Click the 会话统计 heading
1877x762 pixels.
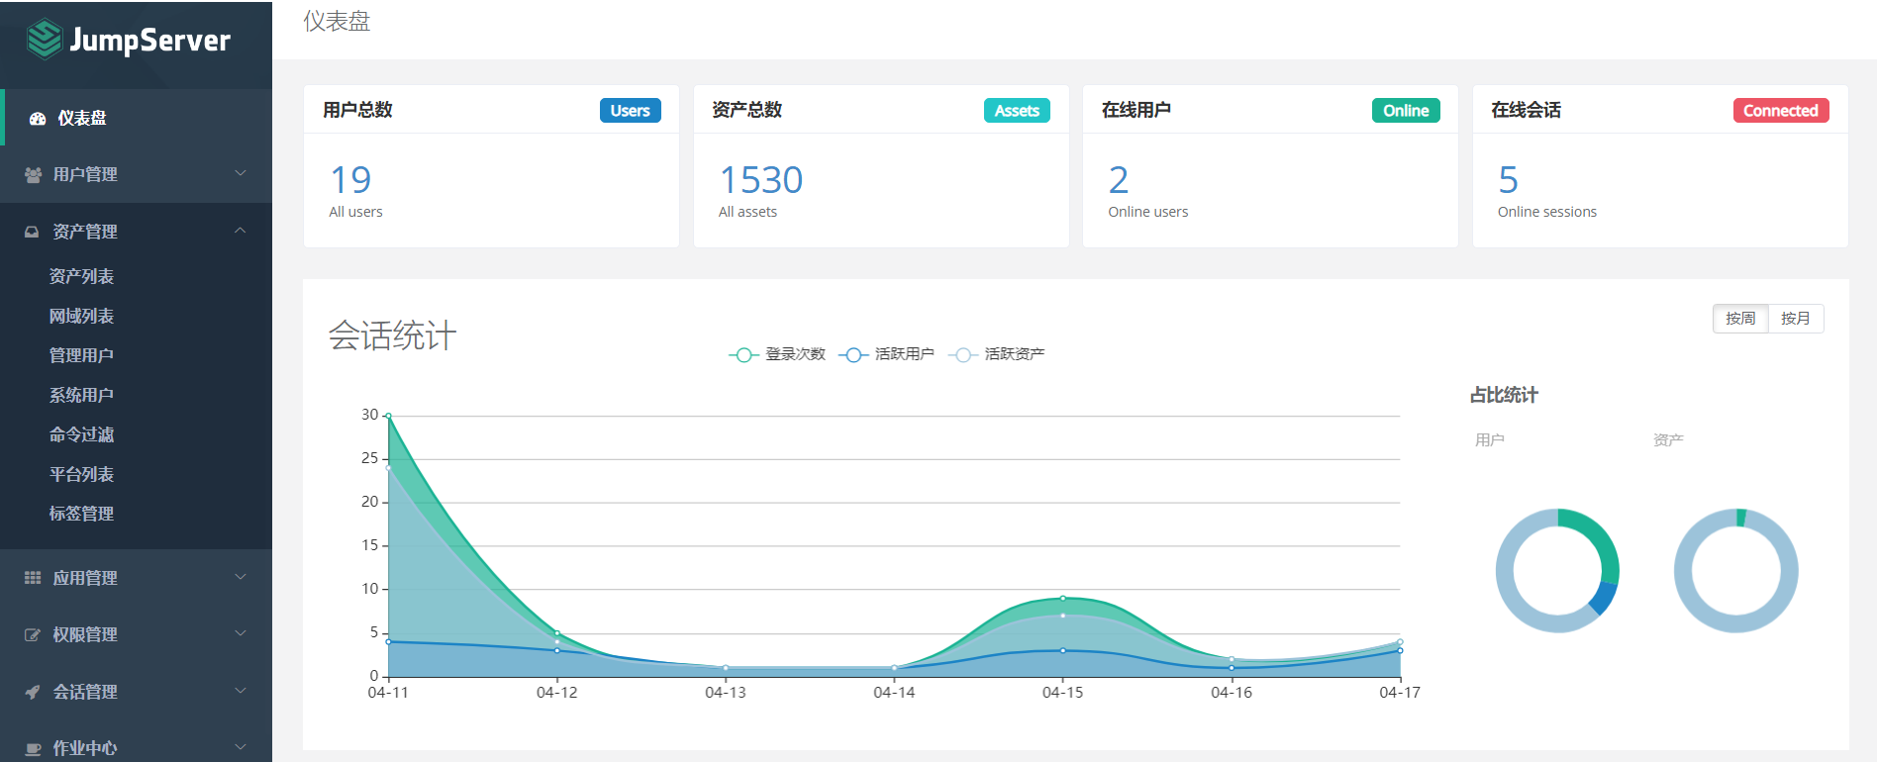coord(392,335)
